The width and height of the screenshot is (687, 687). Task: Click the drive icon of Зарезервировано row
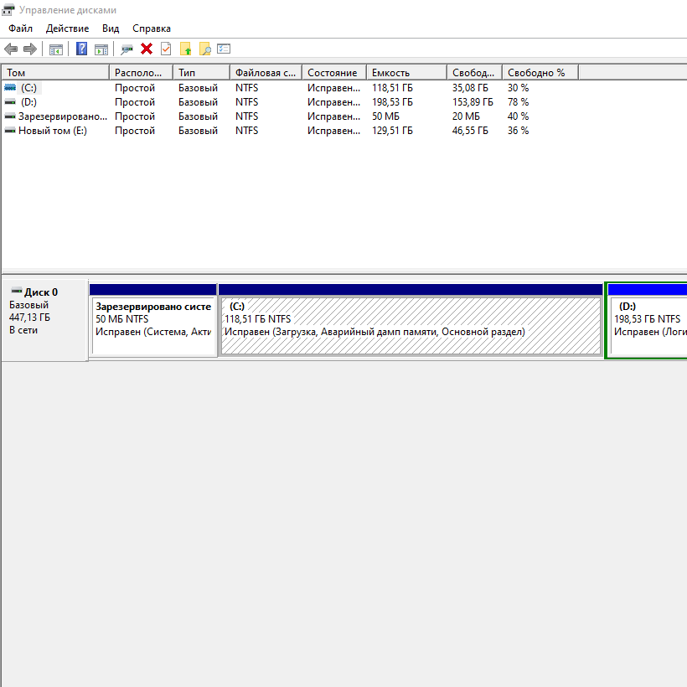[10, 116]
